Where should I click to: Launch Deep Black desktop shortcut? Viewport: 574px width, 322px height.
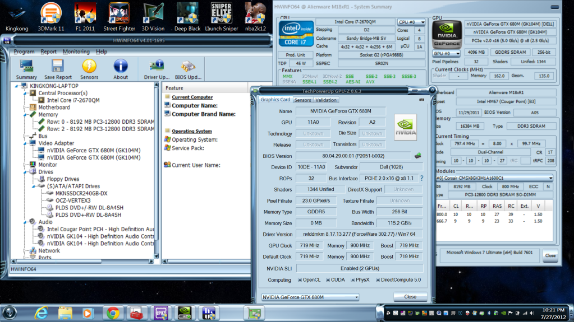187,17
